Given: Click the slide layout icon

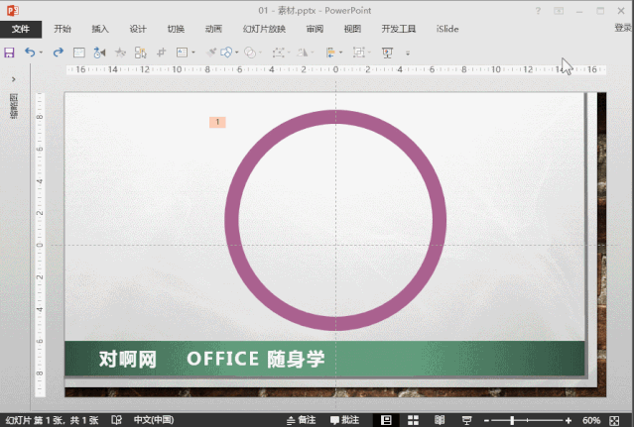Looking at the screenshot, I should pyautogui.click(x=182, y=53).
